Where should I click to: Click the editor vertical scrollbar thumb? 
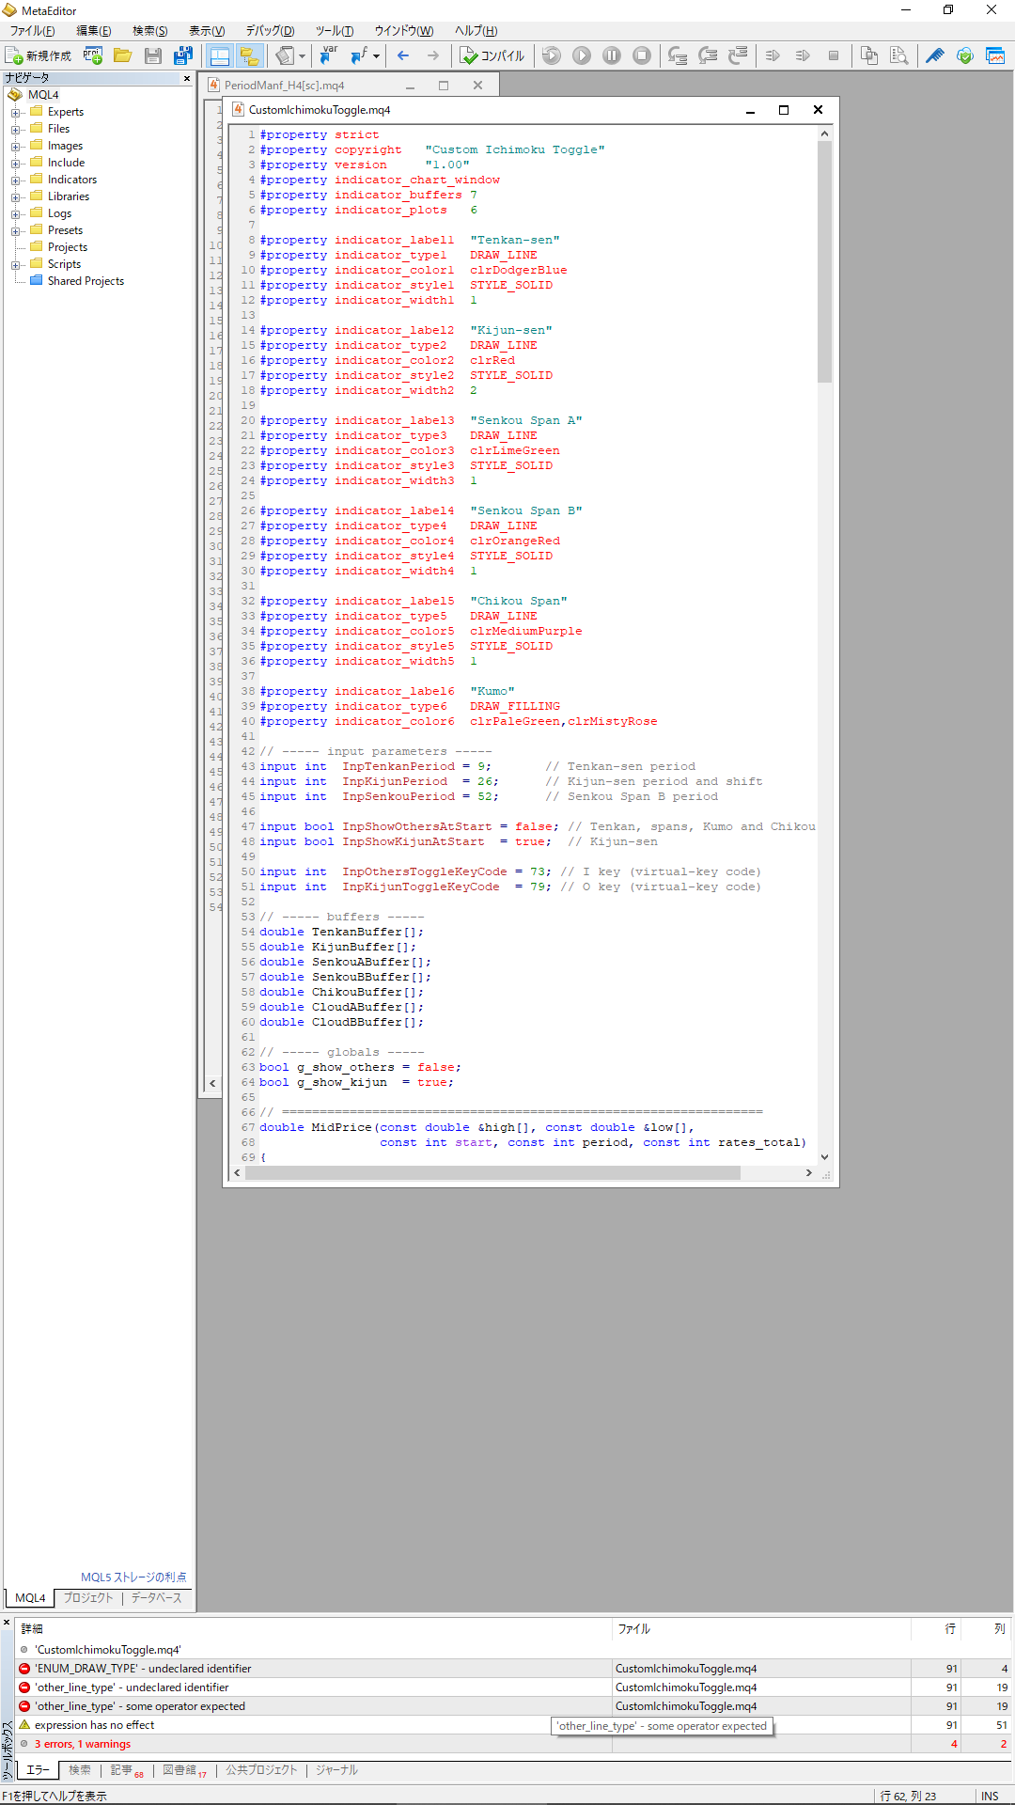click(x=824, y=261)
